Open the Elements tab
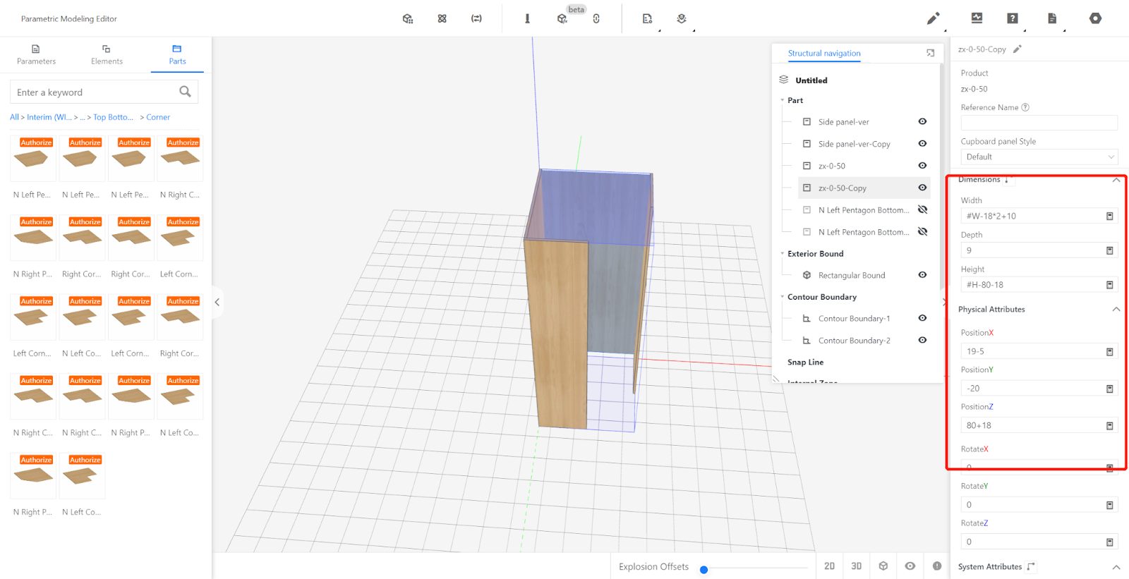This screenshot has height=579, width=1129. click(x=107, y=54)
